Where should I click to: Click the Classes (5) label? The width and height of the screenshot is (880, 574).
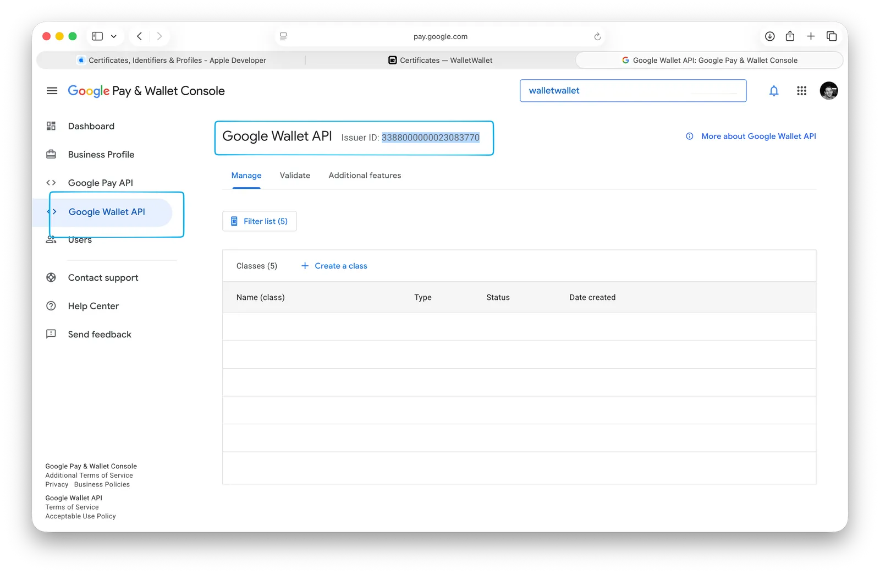click(257, 266)
